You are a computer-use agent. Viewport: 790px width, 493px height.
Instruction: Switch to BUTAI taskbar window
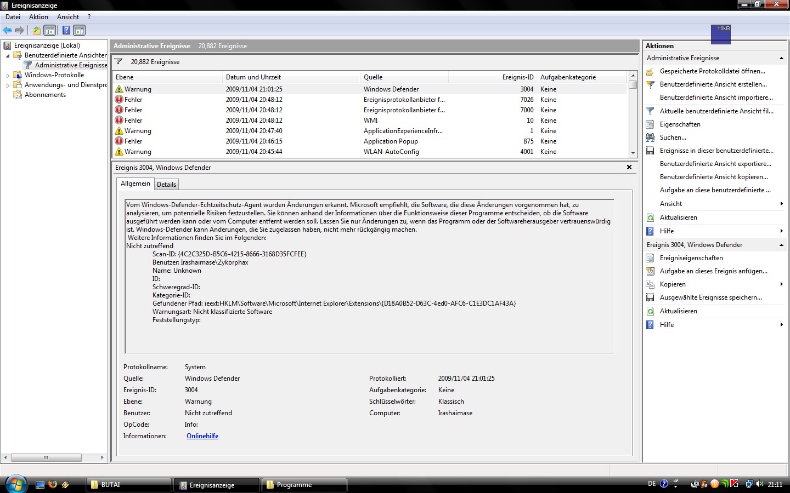129,485
